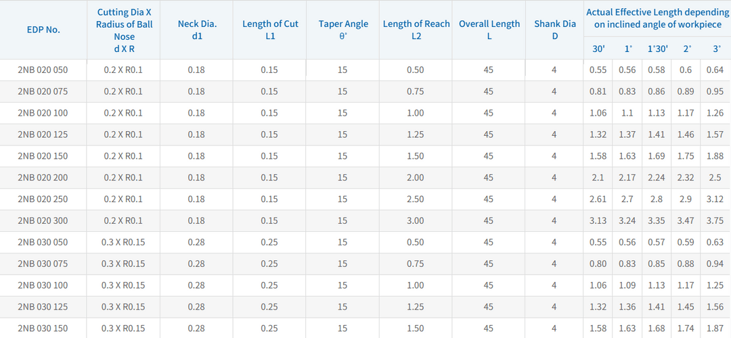Click the 2NB 030 100 product code

coord(43,285)
